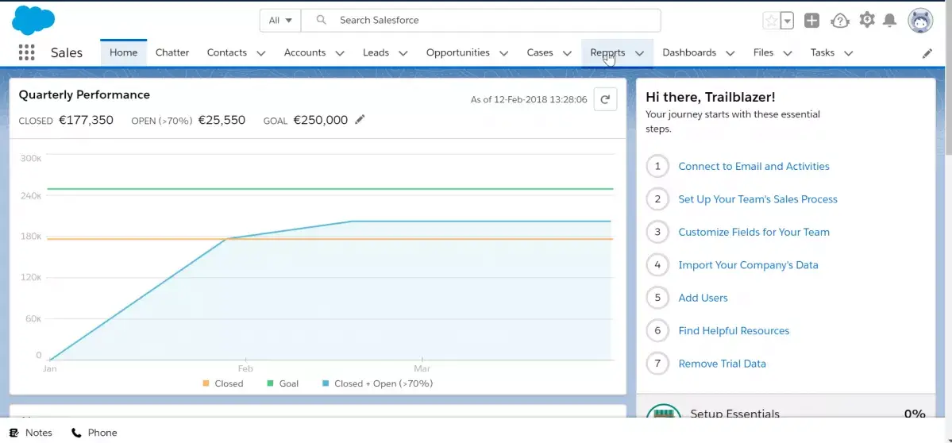
Task: Open the Reports tab
Action: (x=607, y=53)
